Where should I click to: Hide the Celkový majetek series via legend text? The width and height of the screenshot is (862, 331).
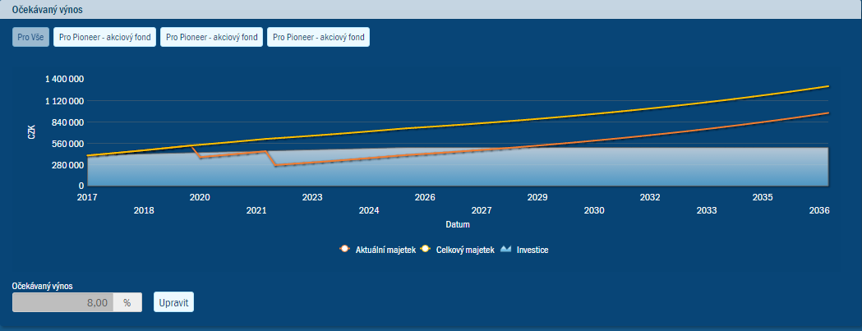pyautogui.click(x=464, y=249)
